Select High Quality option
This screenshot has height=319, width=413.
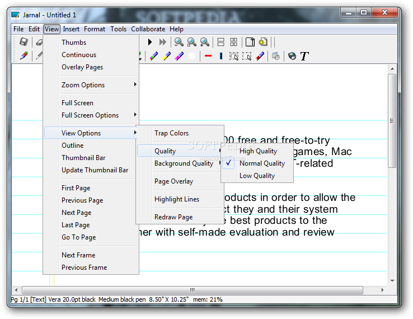(x=257, y=151)
